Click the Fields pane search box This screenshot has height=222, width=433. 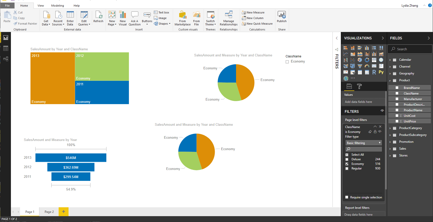[410, 49]
